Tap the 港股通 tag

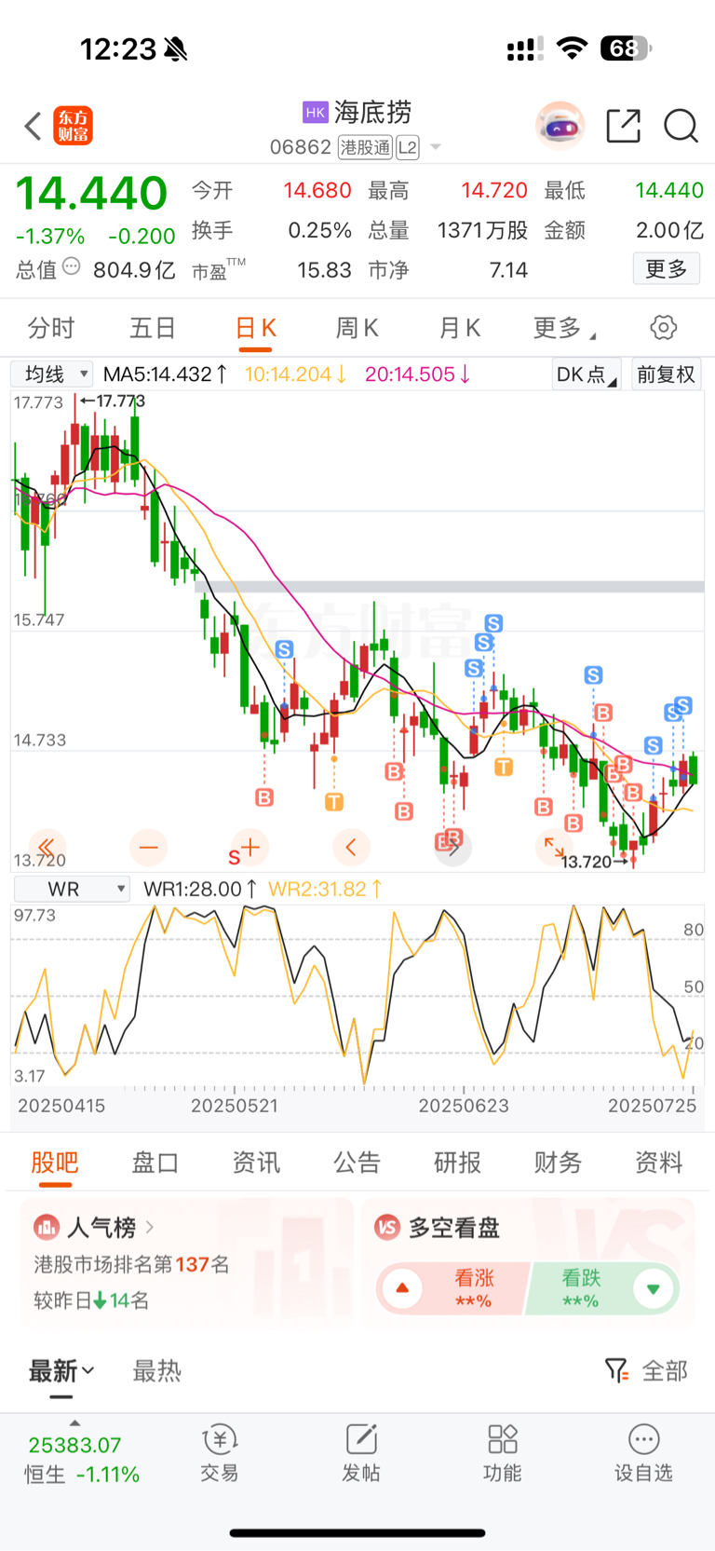(365, 147)
